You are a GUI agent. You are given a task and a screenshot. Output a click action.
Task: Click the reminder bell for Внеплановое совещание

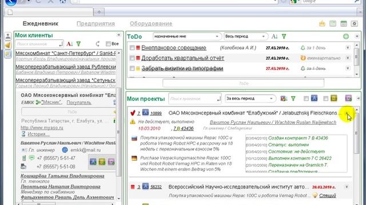(303, 48)
